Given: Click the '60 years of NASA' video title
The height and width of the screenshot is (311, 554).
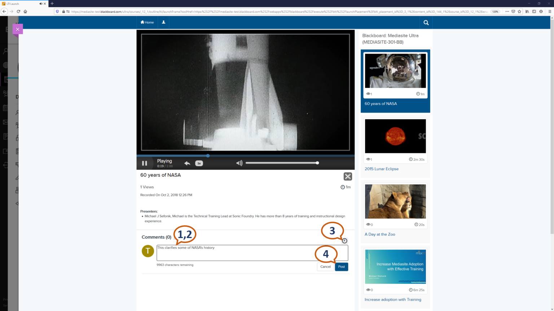Looking at the screenshot, I should point(161,175).
